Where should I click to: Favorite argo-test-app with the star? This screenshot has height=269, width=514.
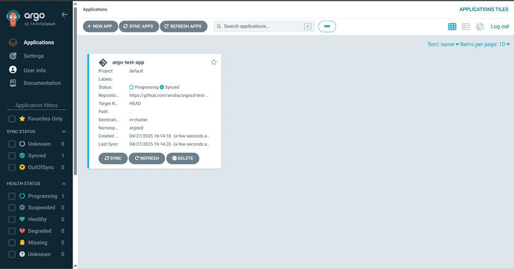214,62
